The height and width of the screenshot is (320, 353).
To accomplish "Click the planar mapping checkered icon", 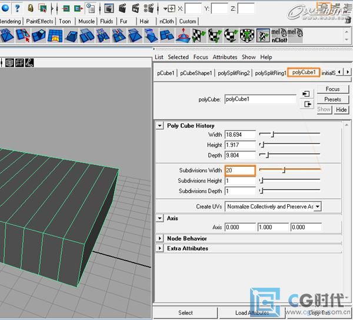I will tap(199, 35).
